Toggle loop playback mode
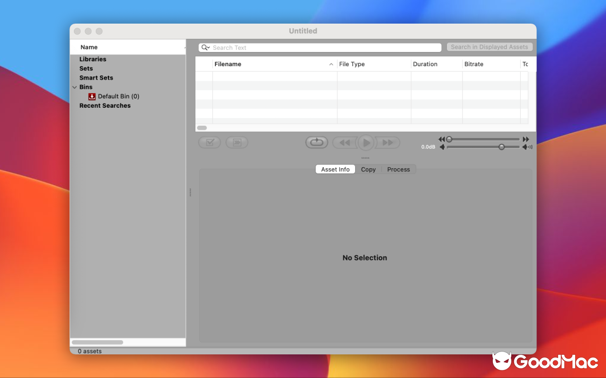The width and height of the screenshot is (606, 378). pyautogui.click(x=316, y=142)
